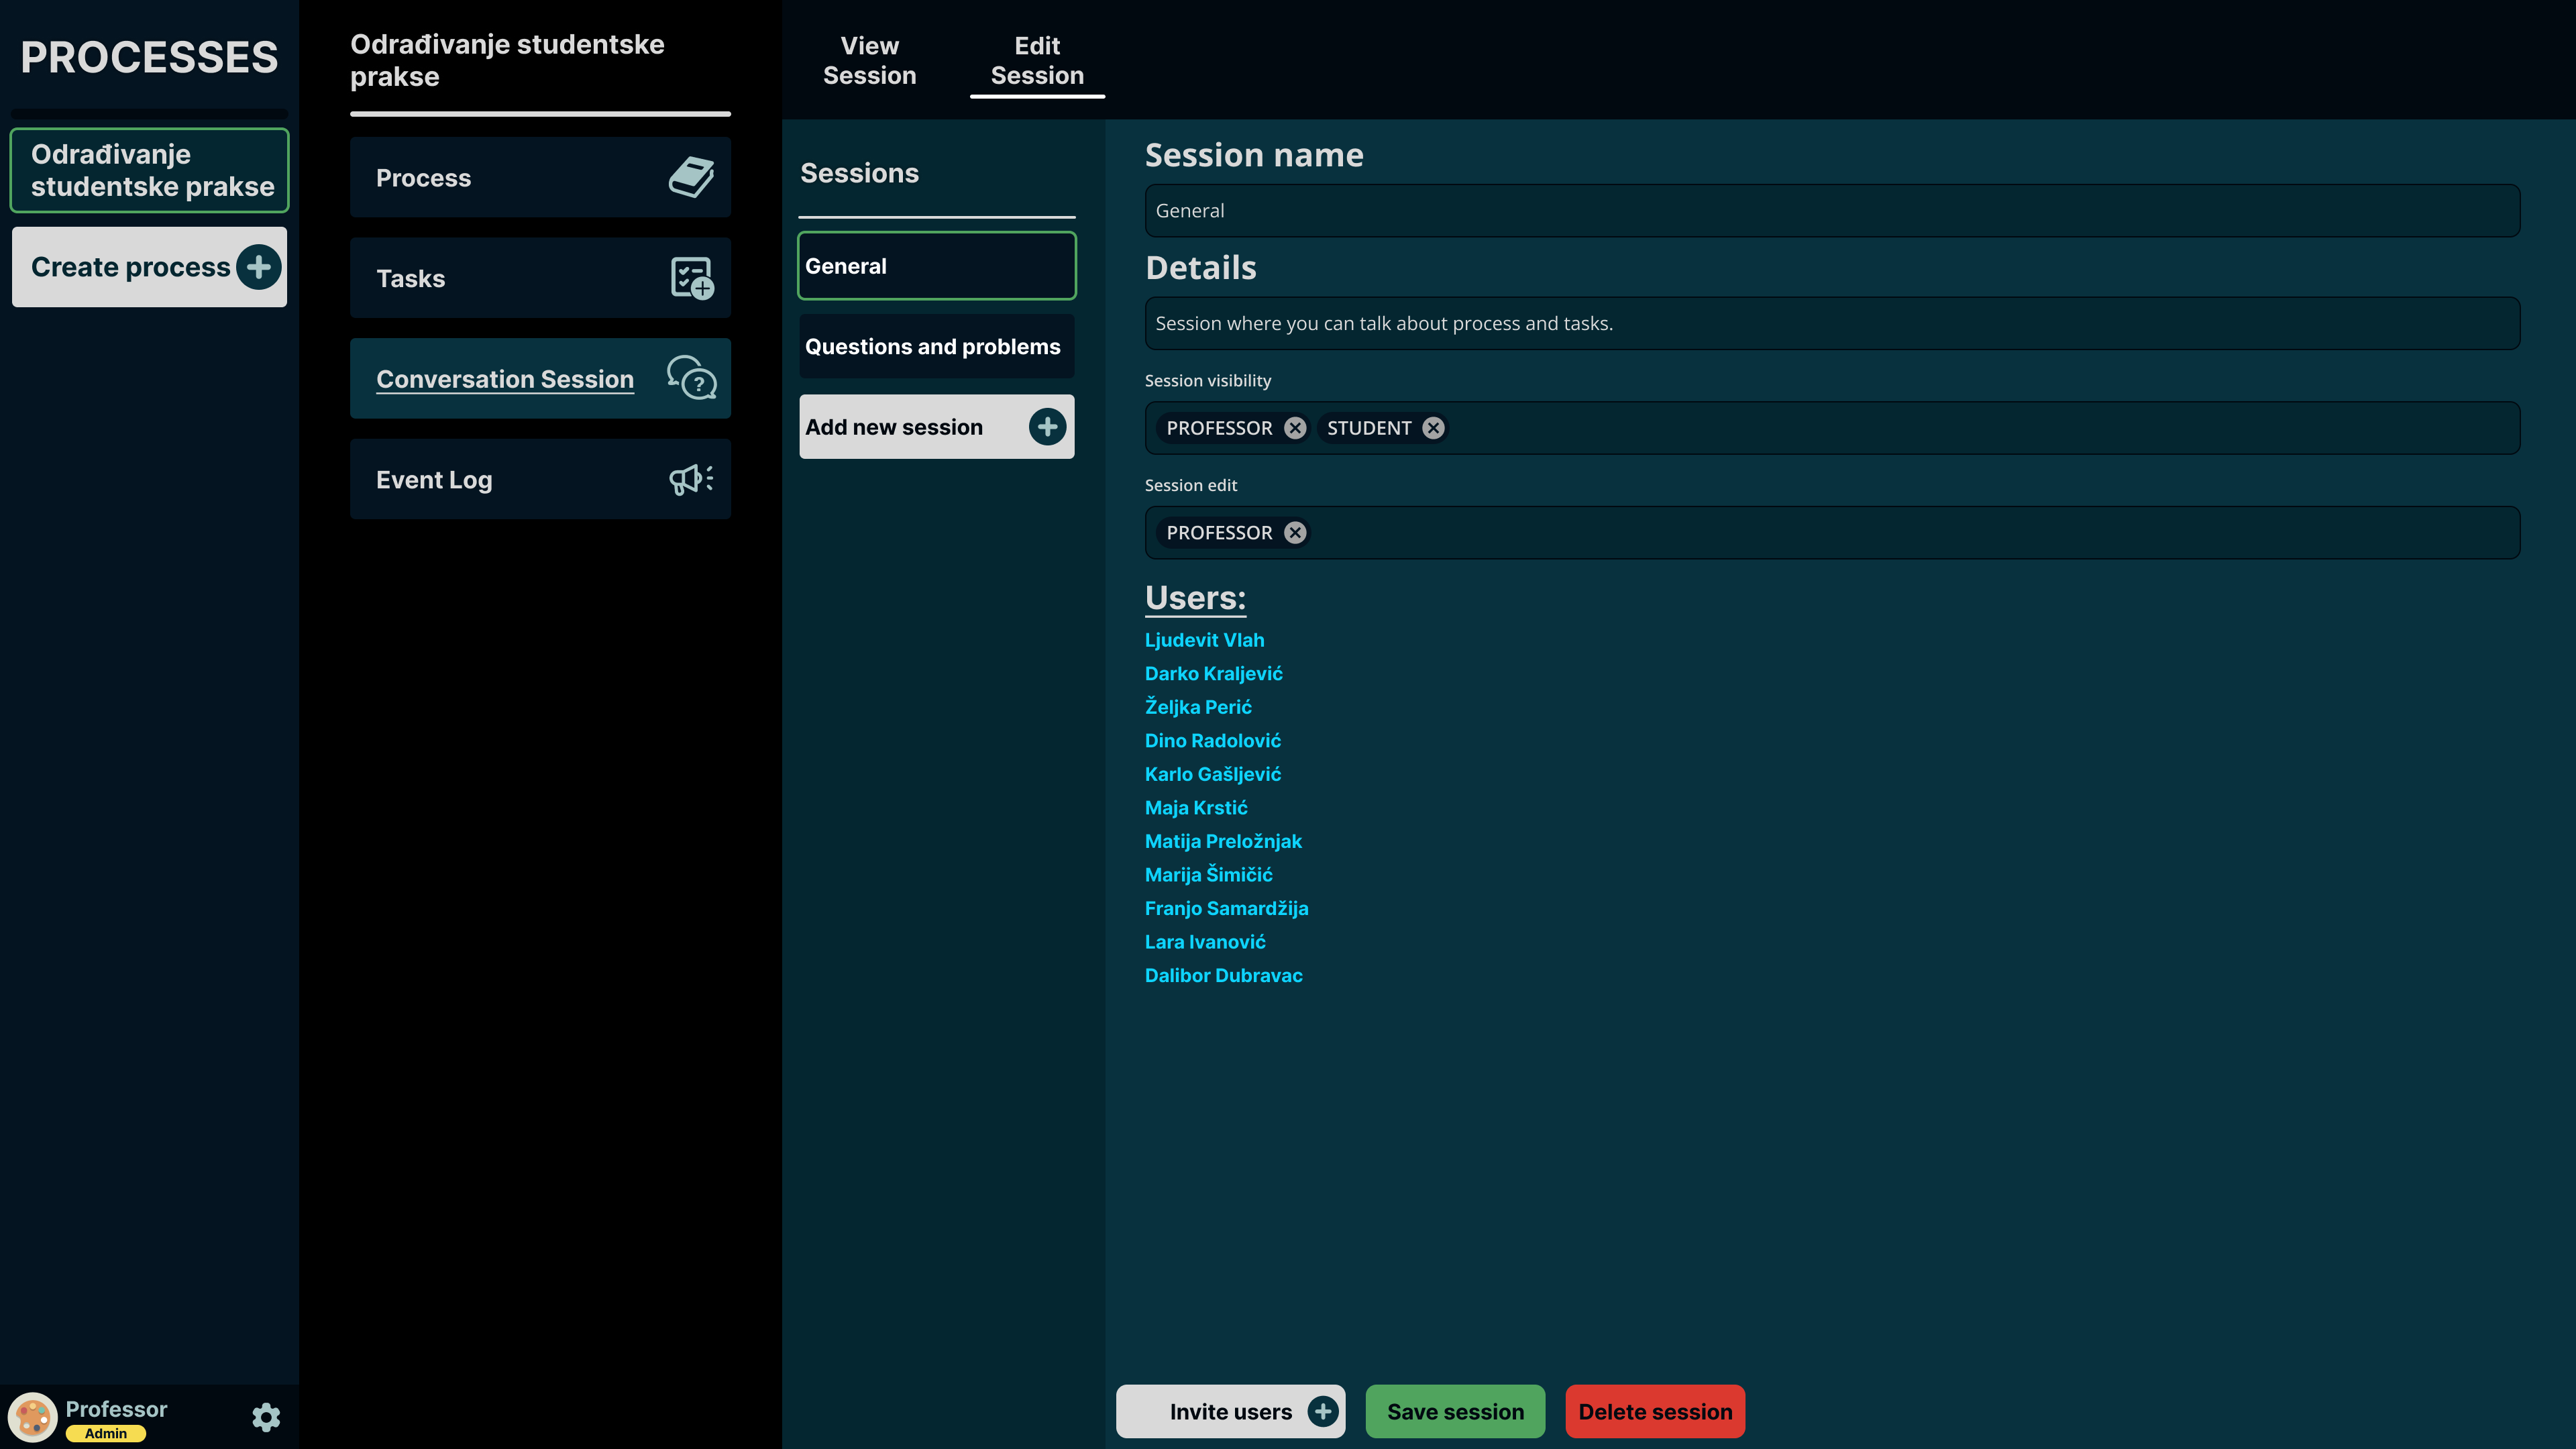
Task: Click the Process book icon
Action: [691, 177]
